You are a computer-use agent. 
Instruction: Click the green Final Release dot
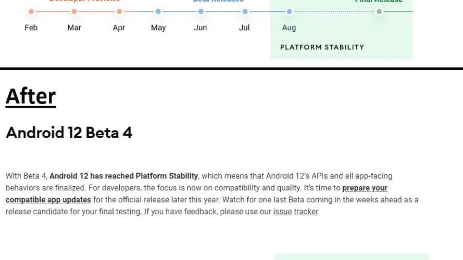pyautogui.click(x=379, y=12)
